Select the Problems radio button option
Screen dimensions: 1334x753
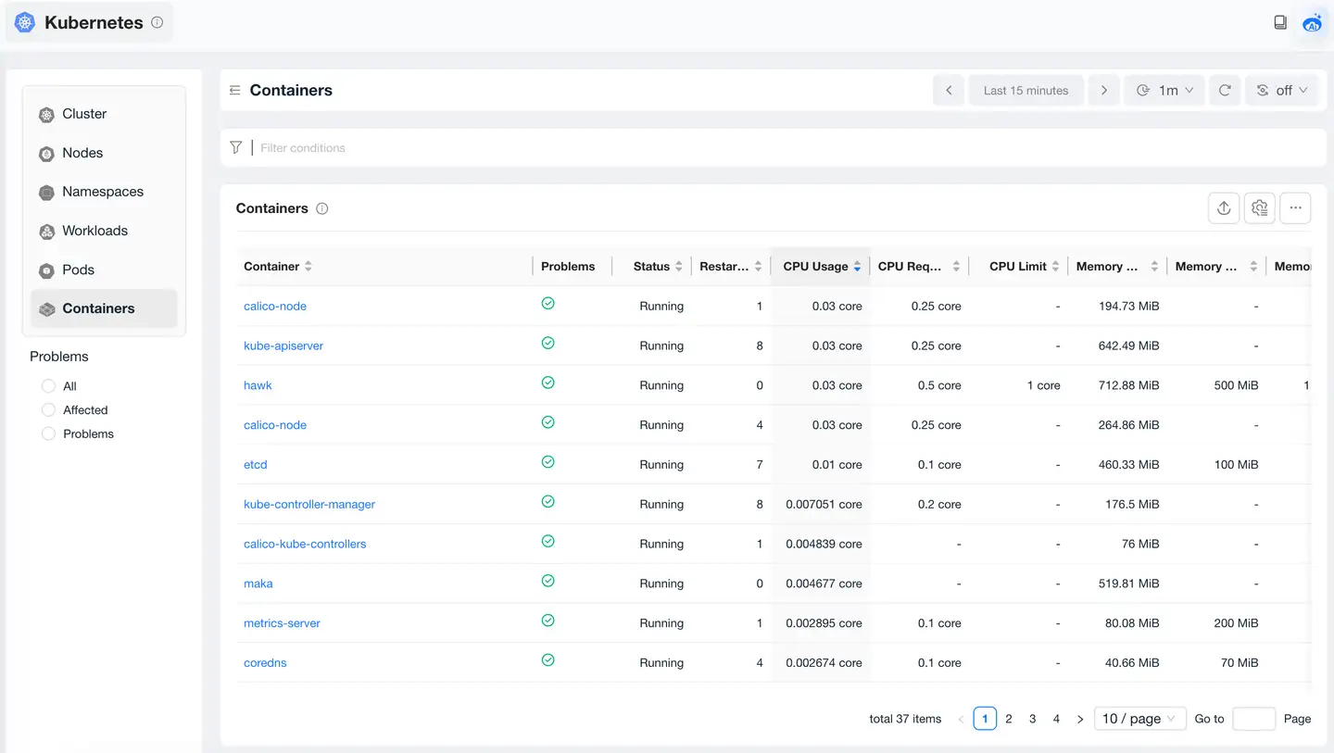coord(49,434)
